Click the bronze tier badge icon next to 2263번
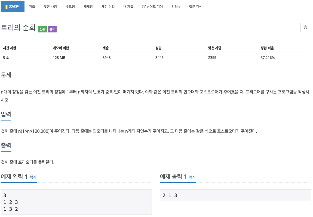313x217 pixels. [6, 7]
